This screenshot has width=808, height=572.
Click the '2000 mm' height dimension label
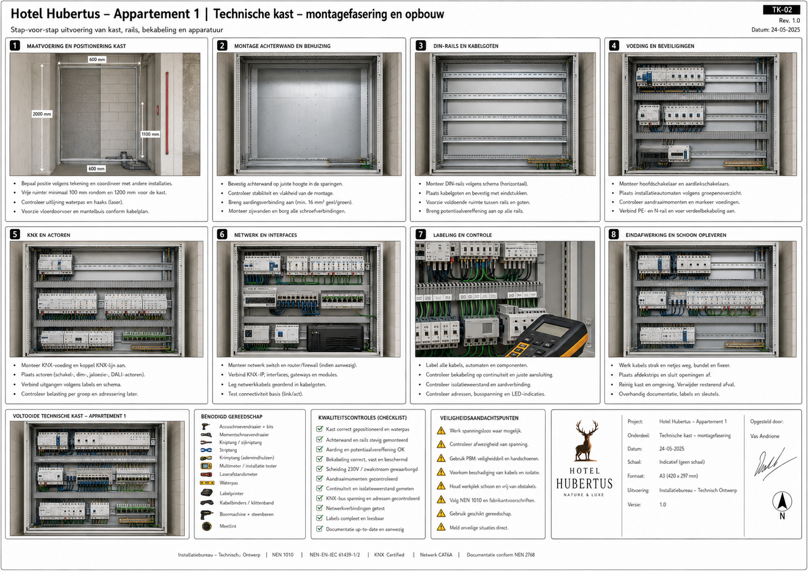click(x=42, y=114)
